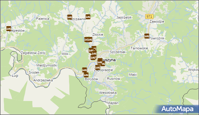
Task: Click the Tarnowskie place label
Action: (x=139, y=48)
